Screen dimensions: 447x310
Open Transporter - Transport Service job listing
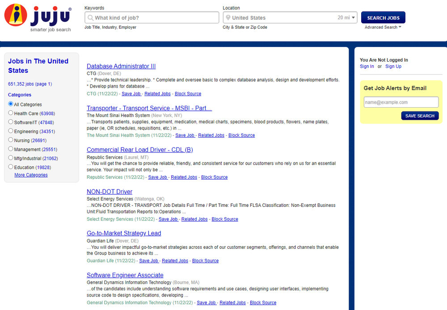149,108
